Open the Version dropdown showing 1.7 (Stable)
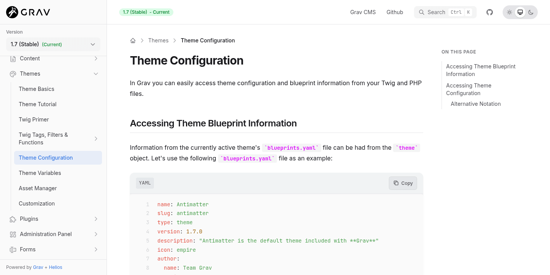This screenshot has width=550, height=275. 53,44
